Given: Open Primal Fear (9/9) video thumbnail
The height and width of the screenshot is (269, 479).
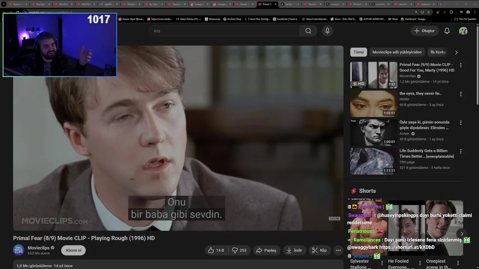Looking at the screenshot, I should [373, 75].
